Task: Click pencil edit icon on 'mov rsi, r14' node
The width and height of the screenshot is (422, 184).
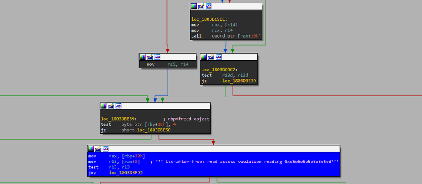Action: pyautogui.click(x=150, y=57)
